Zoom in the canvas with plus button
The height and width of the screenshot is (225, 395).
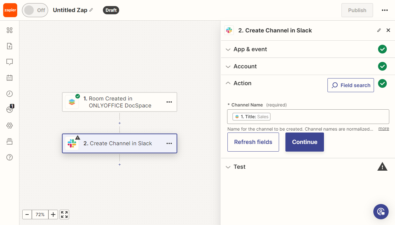tap(53, 215)
